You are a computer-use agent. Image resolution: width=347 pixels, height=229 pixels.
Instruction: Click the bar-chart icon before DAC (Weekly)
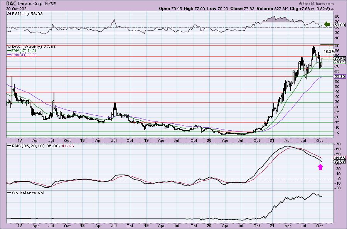click(x=9, y=47)
